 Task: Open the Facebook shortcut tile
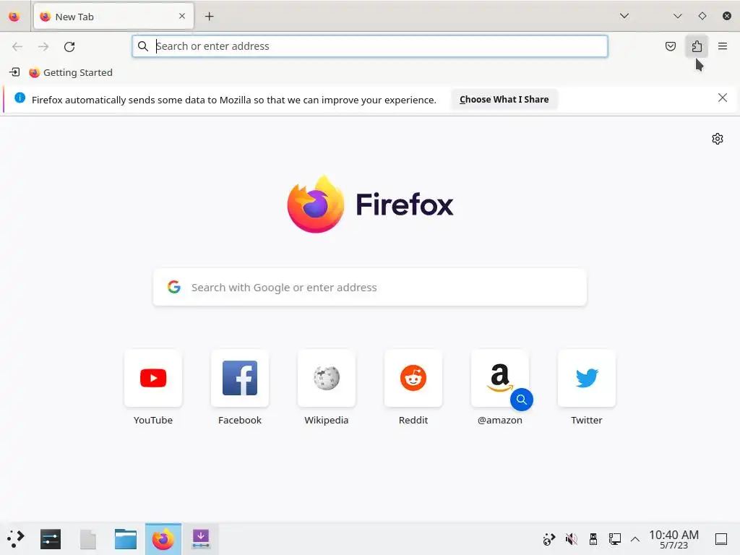(x=240, y=378)
